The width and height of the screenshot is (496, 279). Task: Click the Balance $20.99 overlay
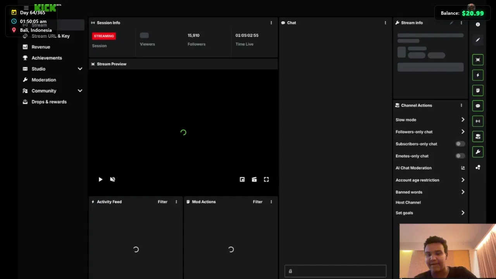tap(462, 13)
